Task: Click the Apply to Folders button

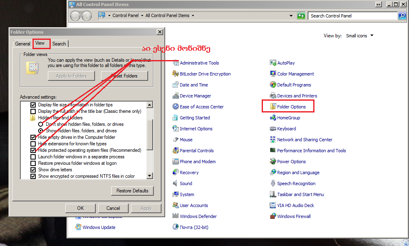Action: coord(71,76)
